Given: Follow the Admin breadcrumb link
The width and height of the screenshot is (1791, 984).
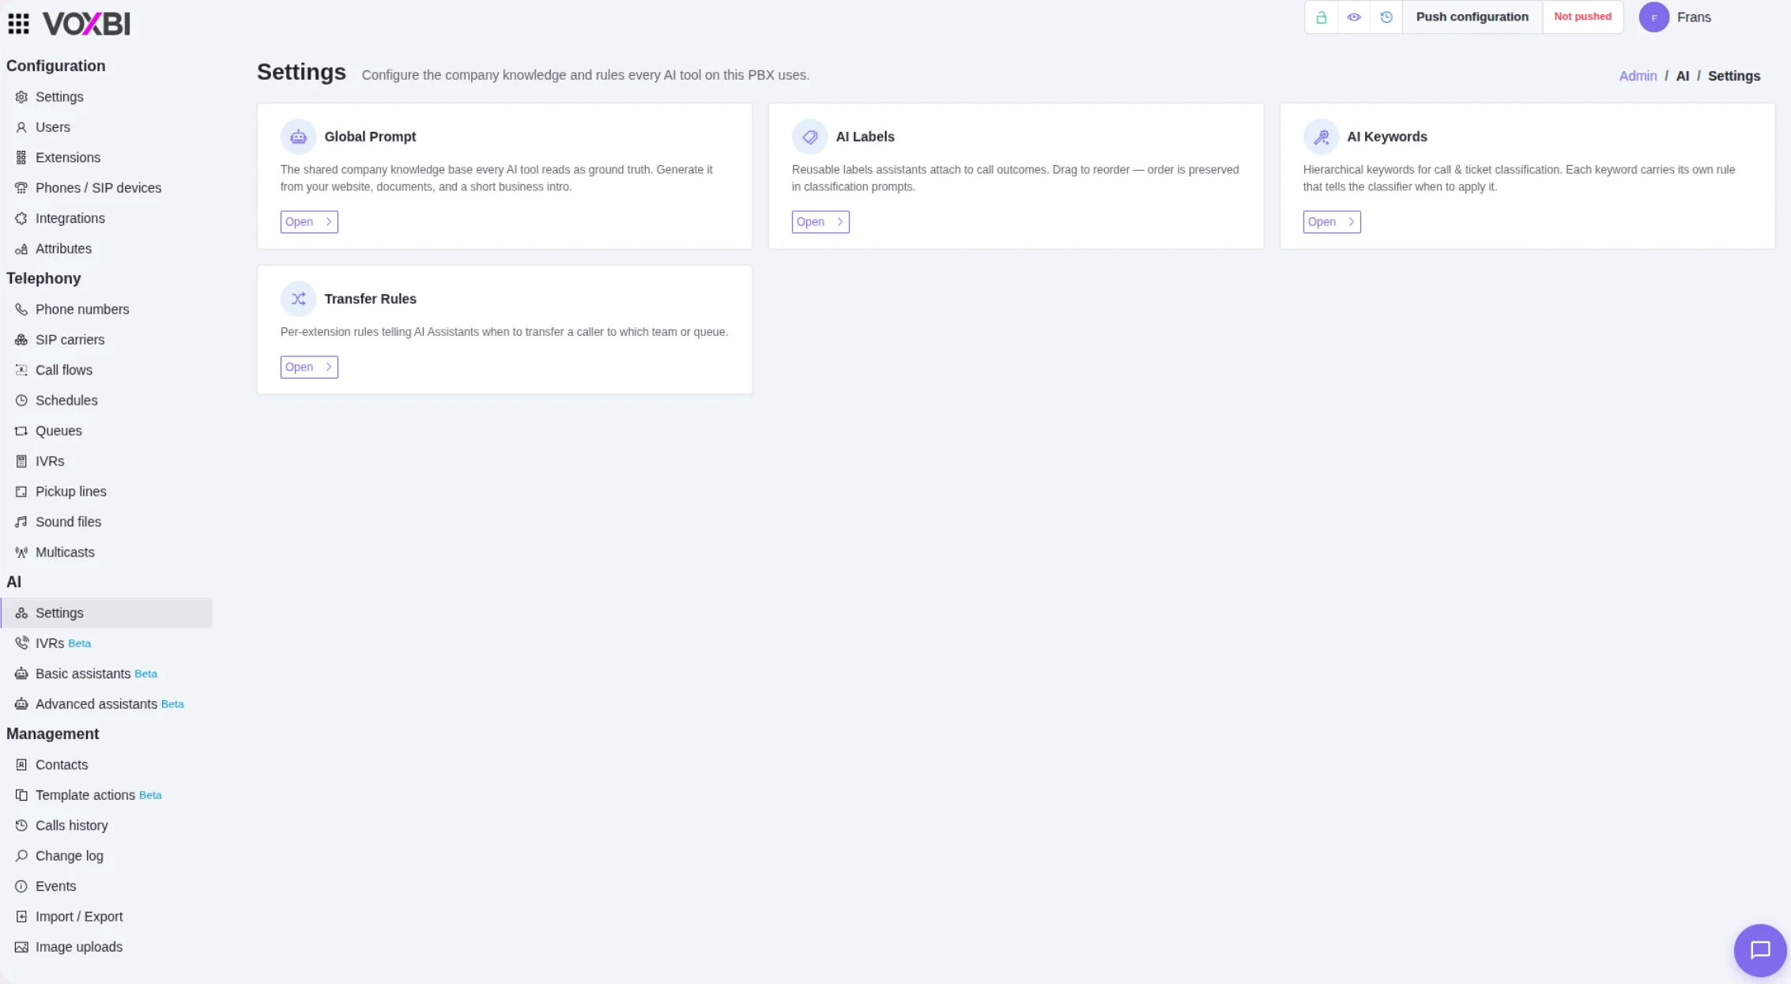Looking at the screenshot, I should pyautogui.click(x=1638, y=76).
